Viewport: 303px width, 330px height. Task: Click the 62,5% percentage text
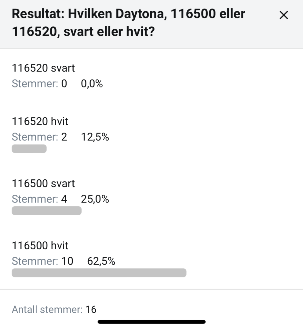(x=101, y=261)
